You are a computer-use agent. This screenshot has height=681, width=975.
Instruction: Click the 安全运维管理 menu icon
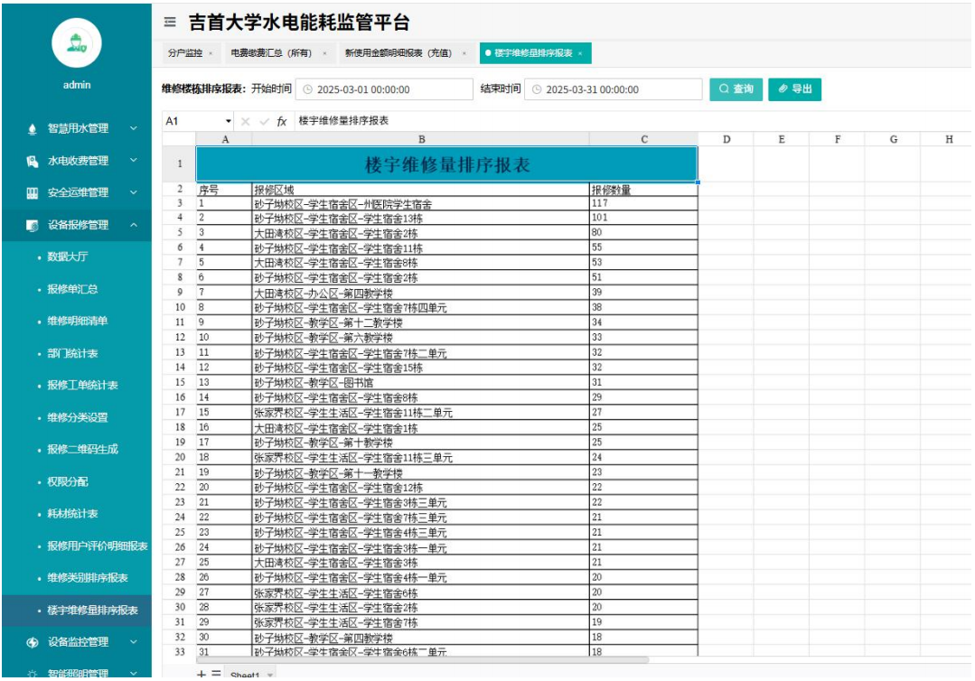pyautogui.click(x=33, y=193)
